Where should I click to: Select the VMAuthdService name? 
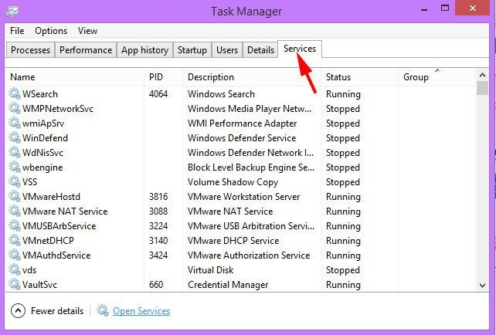coord(56,255)
